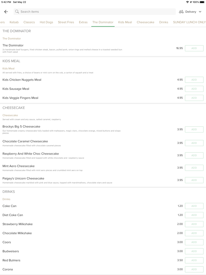The width and height of the screenshot is (206, 275).
Task: Add Corona to the order
Action: 194,269
